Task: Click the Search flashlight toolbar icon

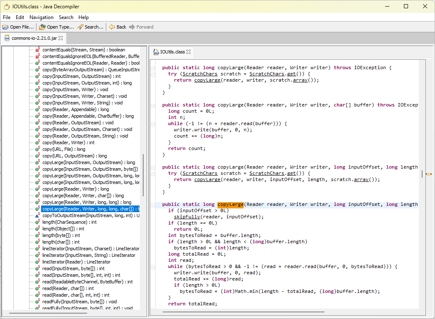Action: coord(80,27)
